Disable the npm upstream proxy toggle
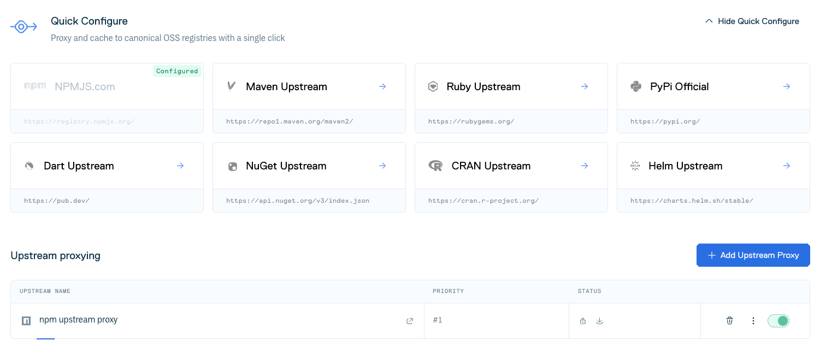Screen dimensions: 820x346 tap(778, 321)
